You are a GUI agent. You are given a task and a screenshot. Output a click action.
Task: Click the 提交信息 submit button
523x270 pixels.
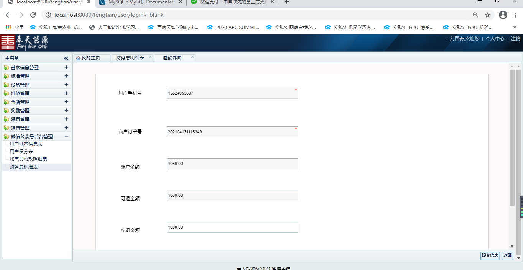coord(490,255)
